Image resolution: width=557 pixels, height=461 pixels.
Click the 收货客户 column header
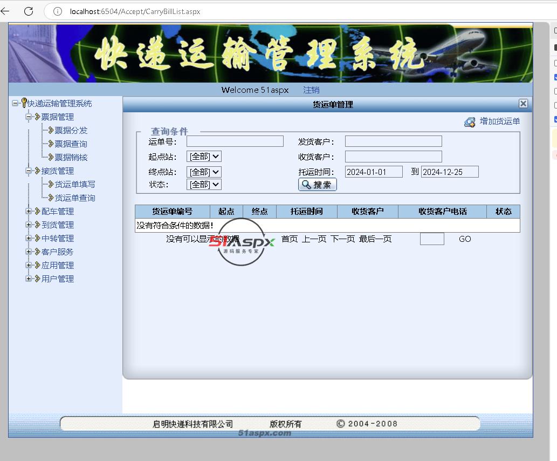coord(368,211)
